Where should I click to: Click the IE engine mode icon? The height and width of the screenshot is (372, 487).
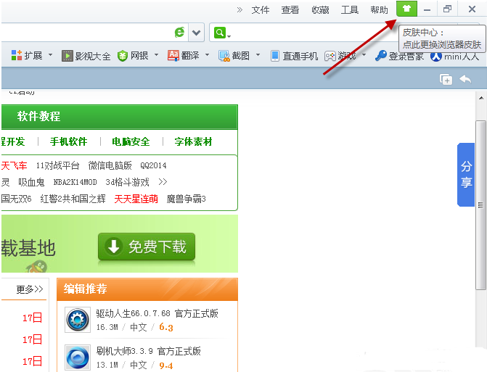coord(179,32)
